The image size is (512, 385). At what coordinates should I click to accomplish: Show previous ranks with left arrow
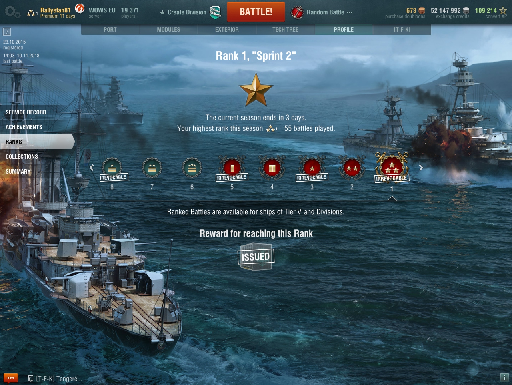[92, 168]
